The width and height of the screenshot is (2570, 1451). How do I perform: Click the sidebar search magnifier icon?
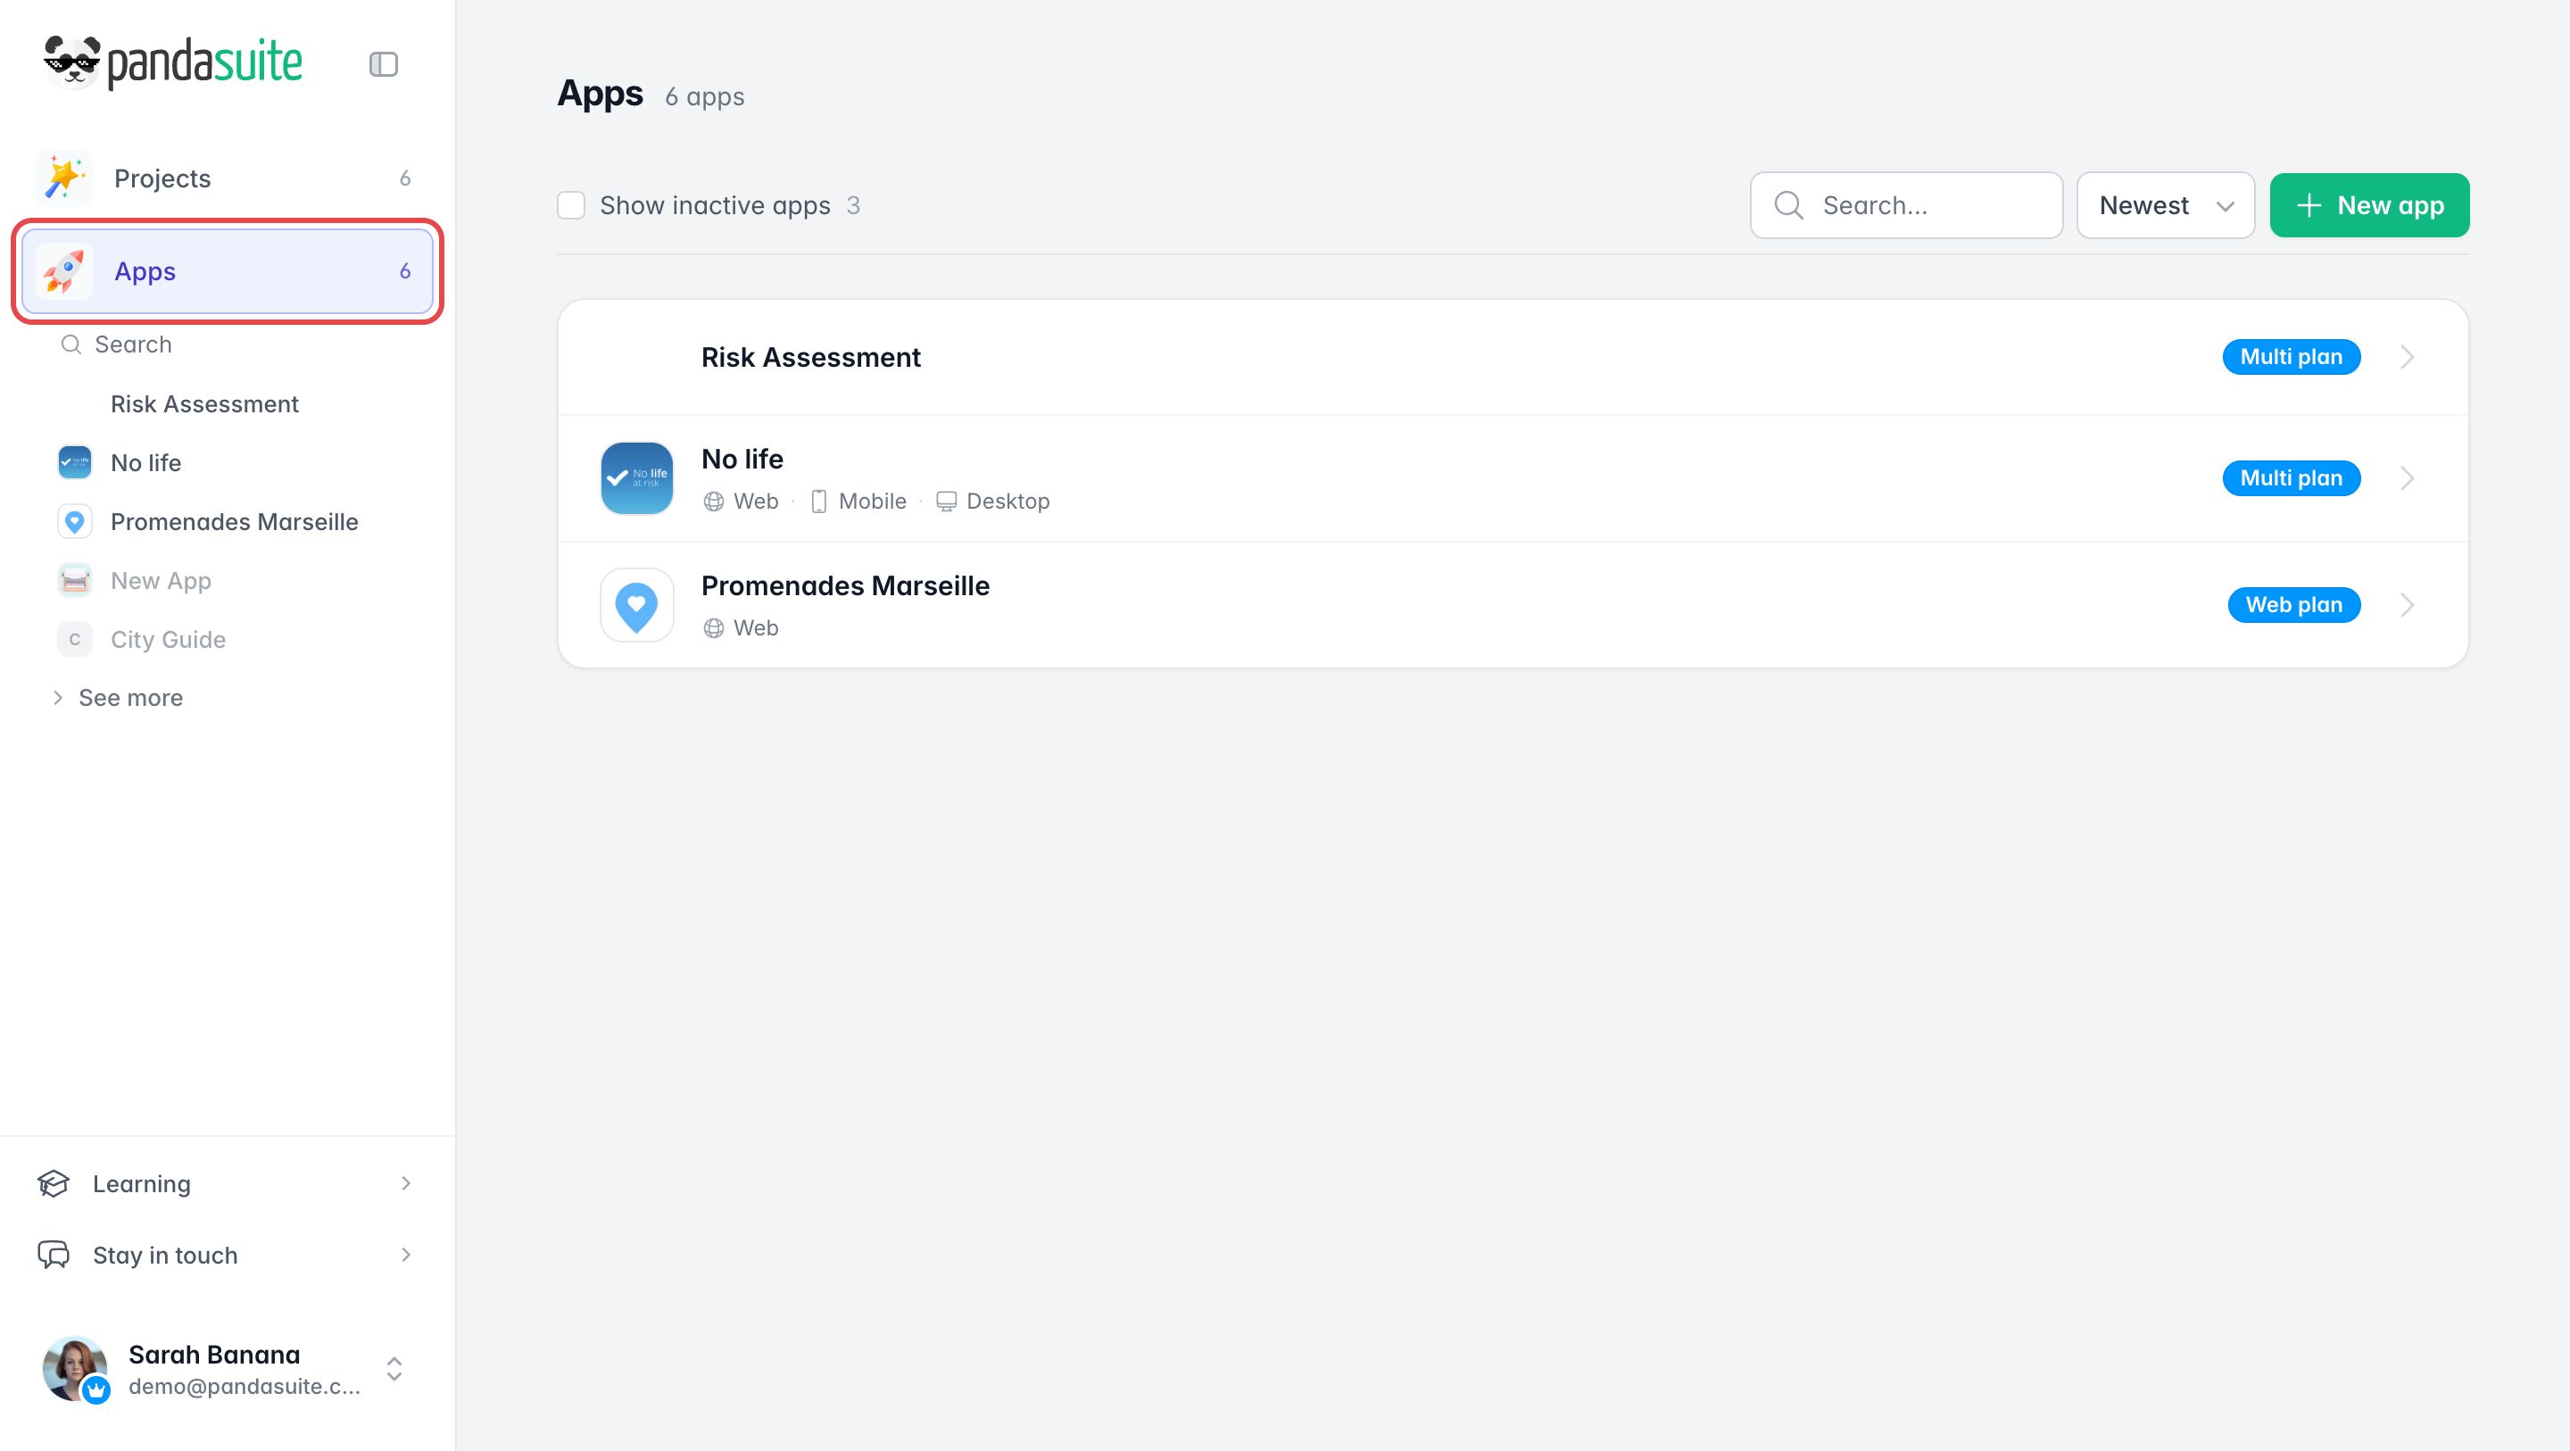[x=70, y=344]
